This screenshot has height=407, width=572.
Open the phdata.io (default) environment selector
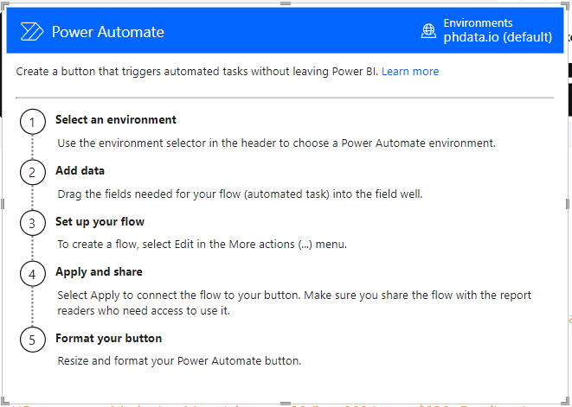[498, 37]
